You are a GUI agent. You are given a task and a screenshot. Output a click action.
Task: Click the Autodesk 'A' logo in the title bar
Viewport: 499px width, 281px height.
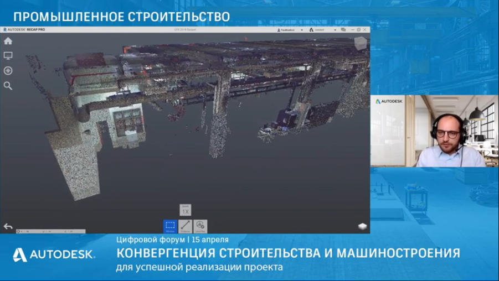(311, 29)
